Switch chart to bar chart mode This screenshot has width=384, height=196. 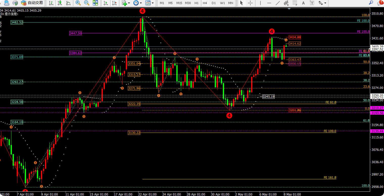pyautogui.click(x=51, y=3)
